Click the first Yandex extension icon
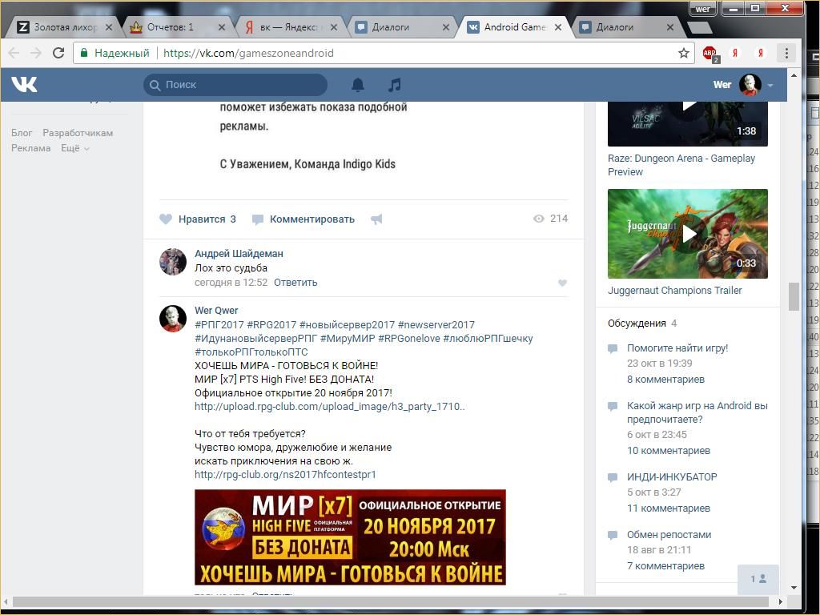Viewport: 820px width, 615px height. [735, 53]
